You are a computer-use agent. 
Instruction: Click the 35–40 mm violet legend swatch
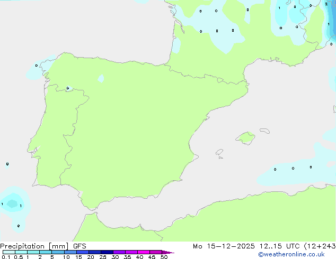[131, 252]
